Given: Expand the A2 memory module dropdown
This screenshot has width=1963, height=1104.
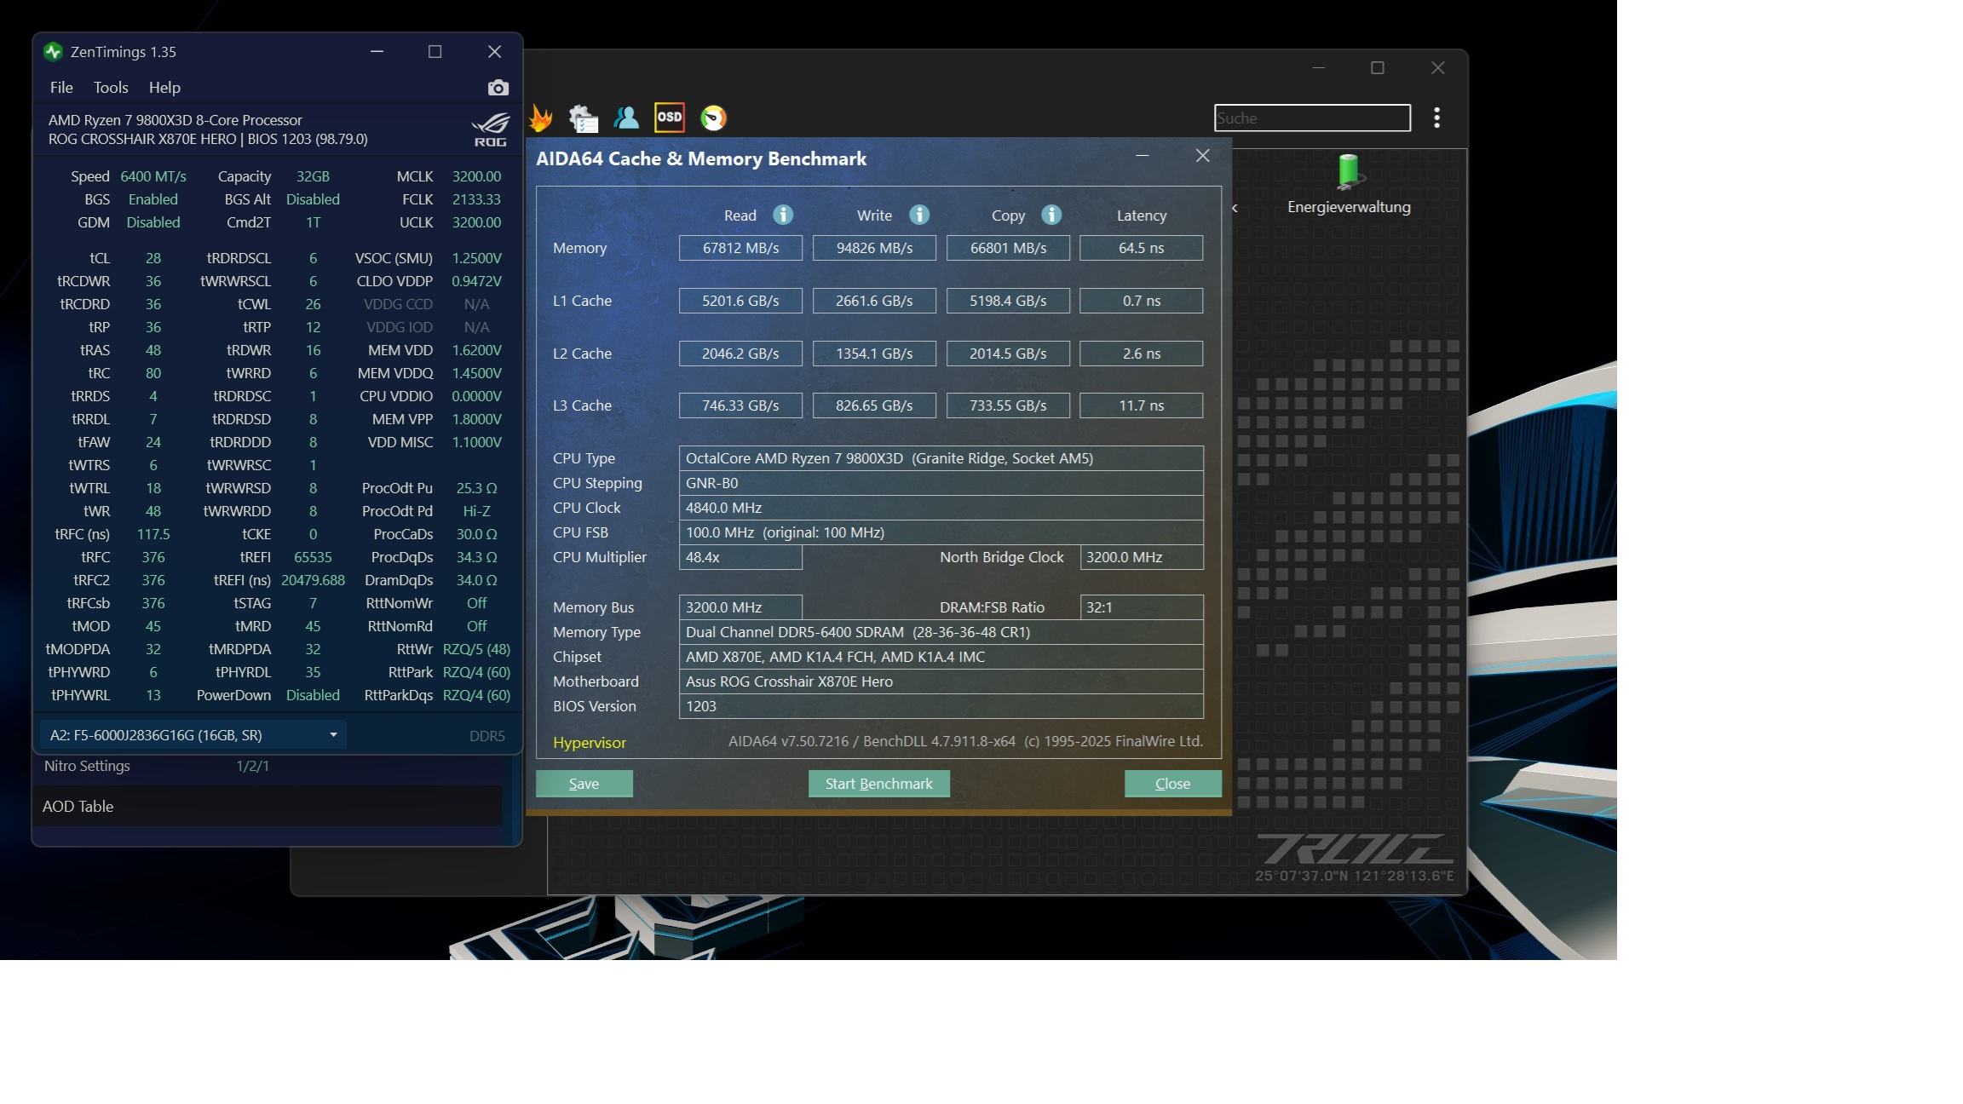Looking at the screenshot, I should (333, 735).
